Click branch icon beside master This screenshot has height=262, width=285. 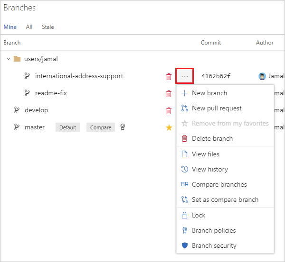[x=17, y=127]
